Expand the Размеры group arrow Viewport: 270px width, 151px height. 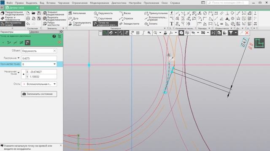209,28
